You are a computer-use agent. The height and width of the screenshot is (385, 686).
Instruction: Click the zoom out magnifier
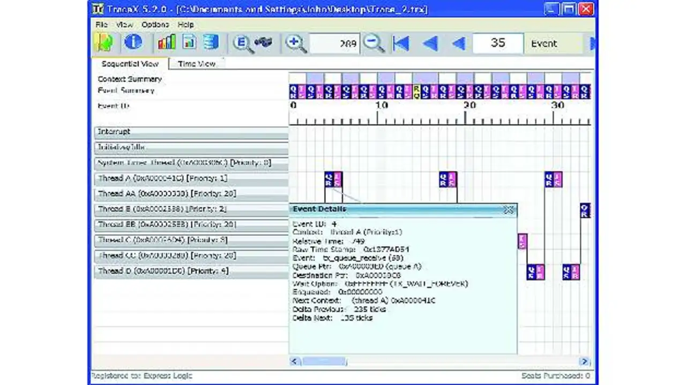coord(374,43)
